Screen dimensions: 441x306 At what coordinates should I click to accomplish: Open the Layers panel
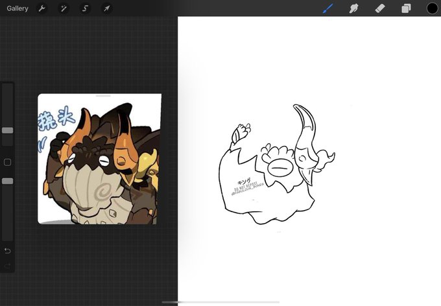[x=406, y=8]
